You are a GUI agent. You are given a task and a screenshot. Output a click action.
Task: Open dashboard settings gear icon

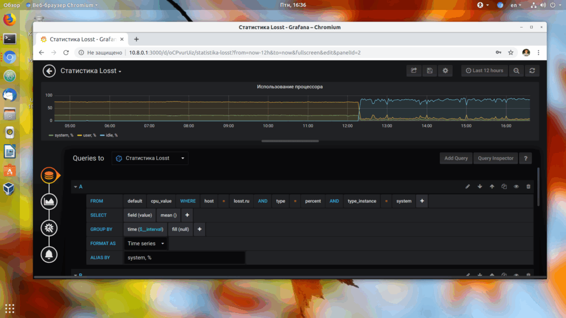click(x=446, y=71)
